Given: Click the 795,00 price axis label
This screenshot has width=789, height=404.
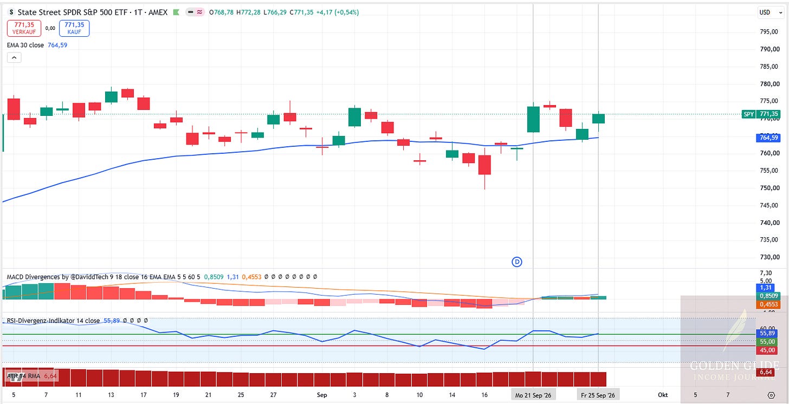Looking at the screenshot, I should tap(769, 32).
